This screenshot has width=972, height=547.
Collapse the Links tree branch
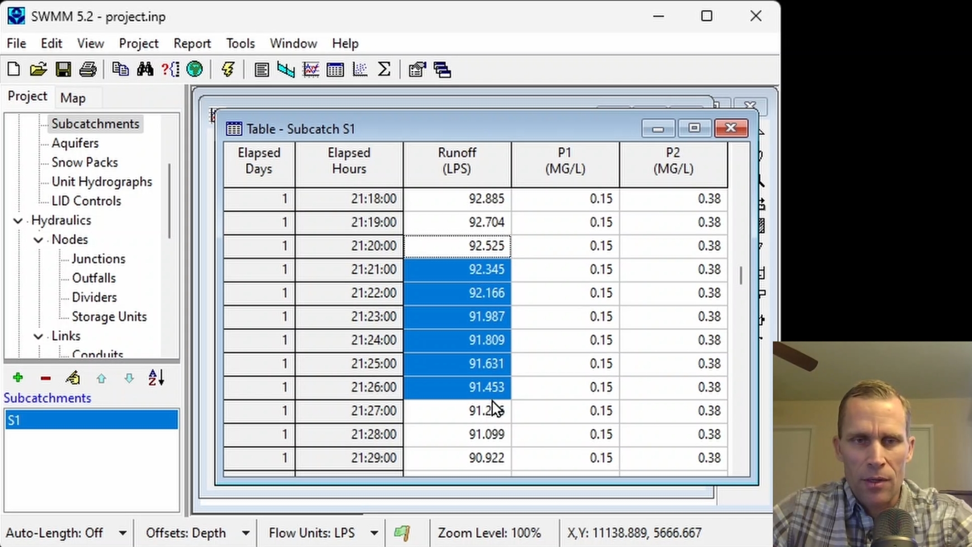(x=38, y=336)
